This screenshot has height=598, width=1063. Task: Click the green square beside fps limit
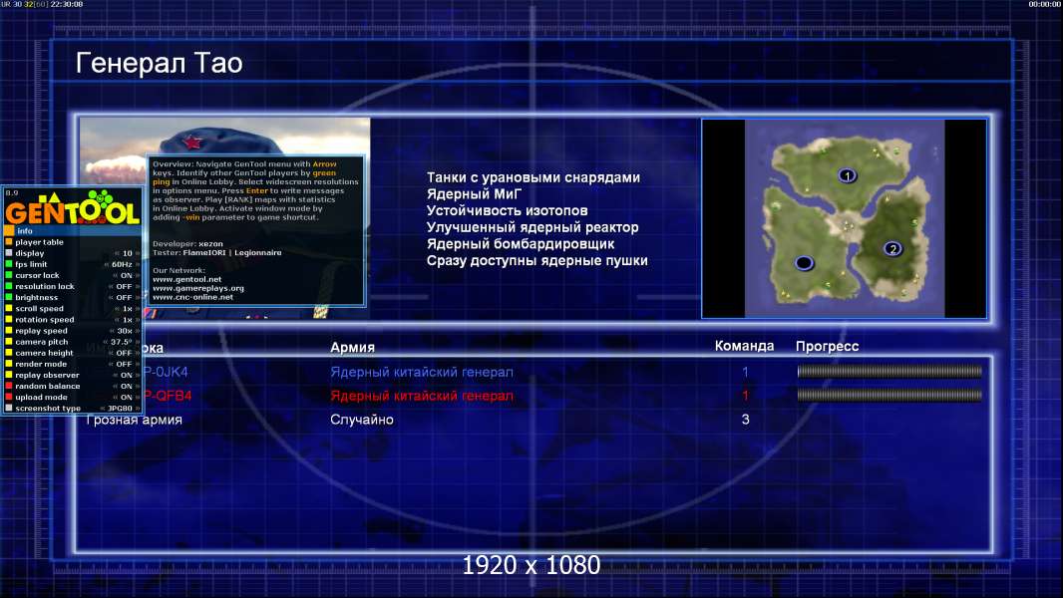point(9,264)
